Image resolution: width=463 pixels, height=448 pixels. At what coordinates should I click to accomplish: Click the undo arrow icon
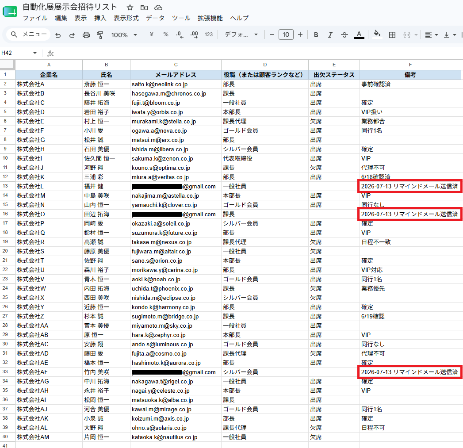58,35
